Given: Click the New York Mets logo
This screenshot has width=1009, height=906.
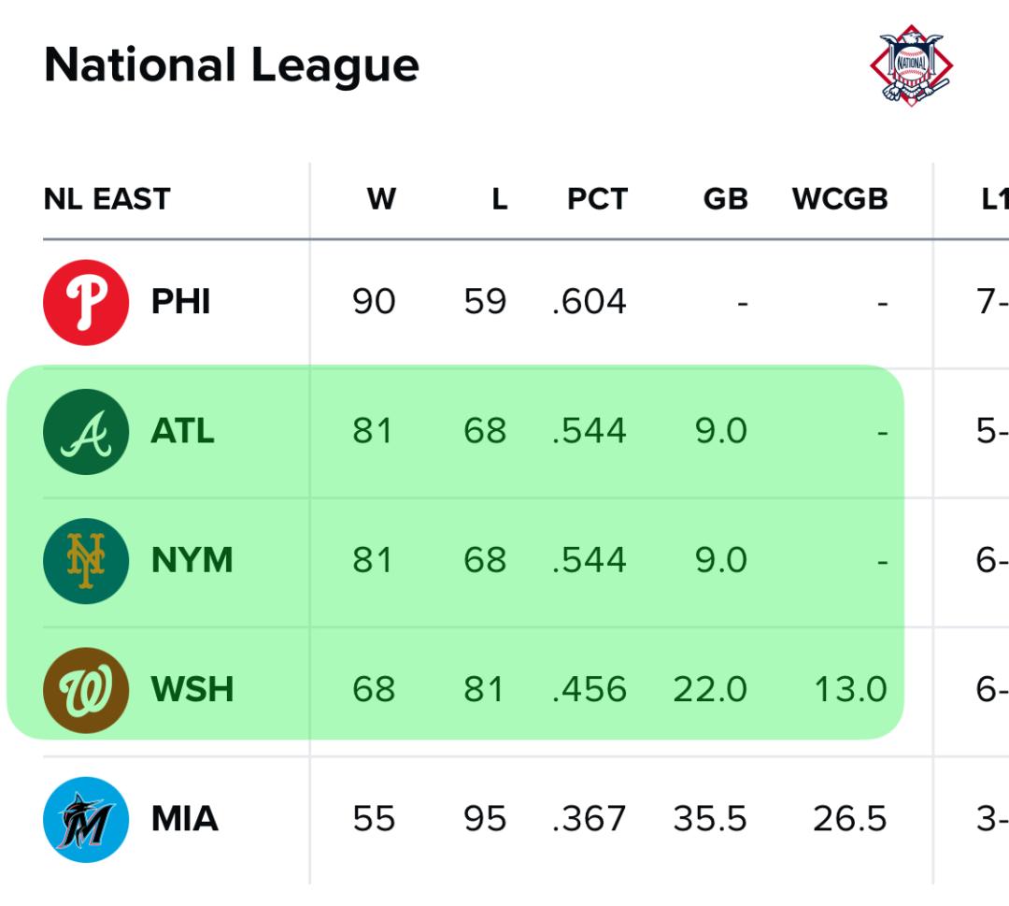Looking at the screenshot, I should click(86, 561).
